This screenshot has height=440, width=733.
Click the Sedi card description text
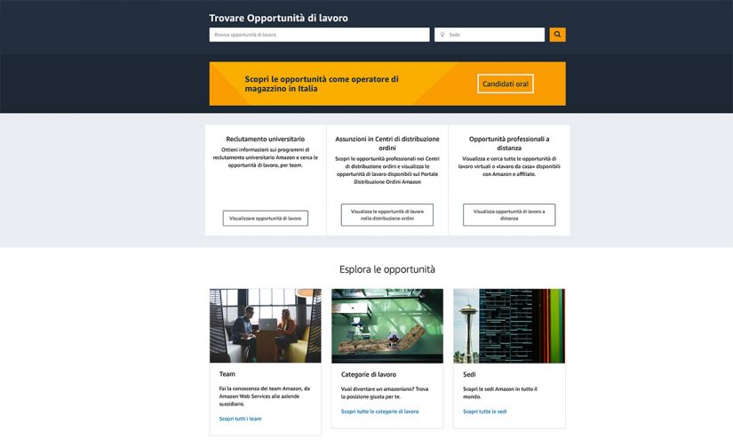(499, 393)
